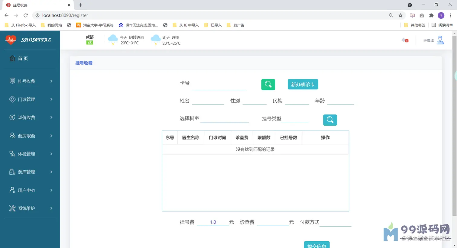Click the browser reload button
Viewport: 457px width, 248px height.
click(x=26, y=15)
